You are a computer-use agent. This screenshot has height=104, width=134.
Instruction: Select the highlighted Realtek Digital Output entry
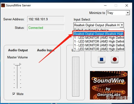tap(99, 34)
